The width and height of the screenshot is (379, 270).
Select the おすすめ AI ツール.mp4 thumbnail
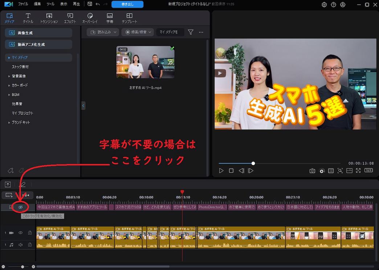(145, 62)
